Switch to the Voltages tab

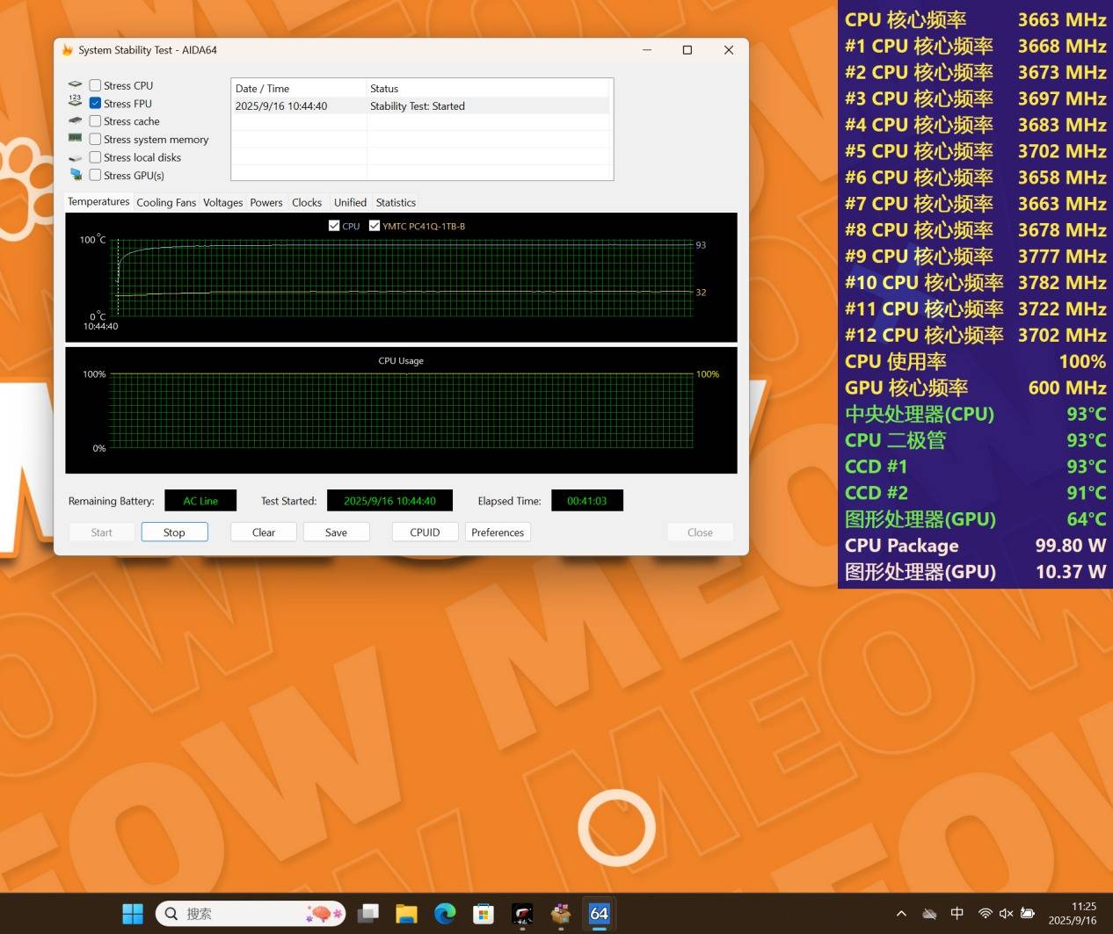click(x=222, y=203)
